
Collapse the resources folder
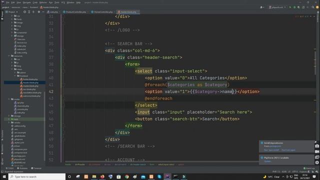tap(9, 55)
